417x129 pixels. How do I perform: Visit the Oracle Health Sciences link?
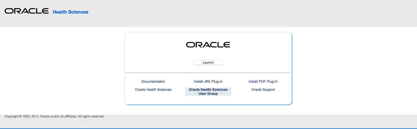[x=153, y=90]
